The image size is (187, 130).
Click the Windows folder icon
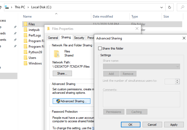click(25, 63)
